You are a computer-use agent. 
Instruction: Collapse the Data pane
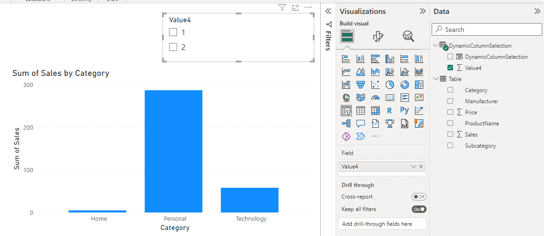click(x=537, y=11)
